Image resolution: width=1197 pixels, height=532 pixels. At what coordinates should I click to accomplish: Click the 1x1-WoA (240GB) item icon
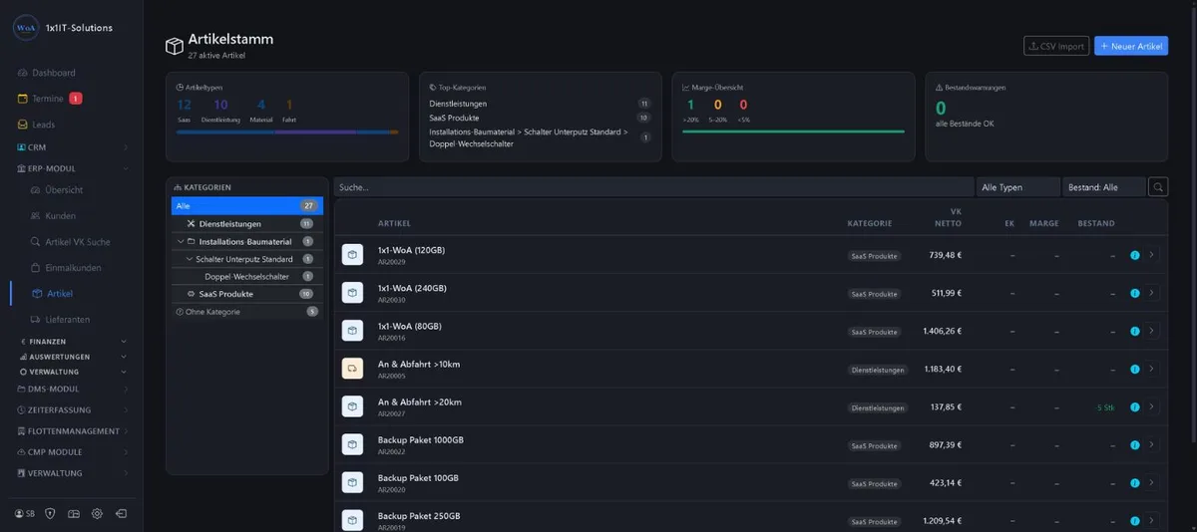tap(352, 293)
